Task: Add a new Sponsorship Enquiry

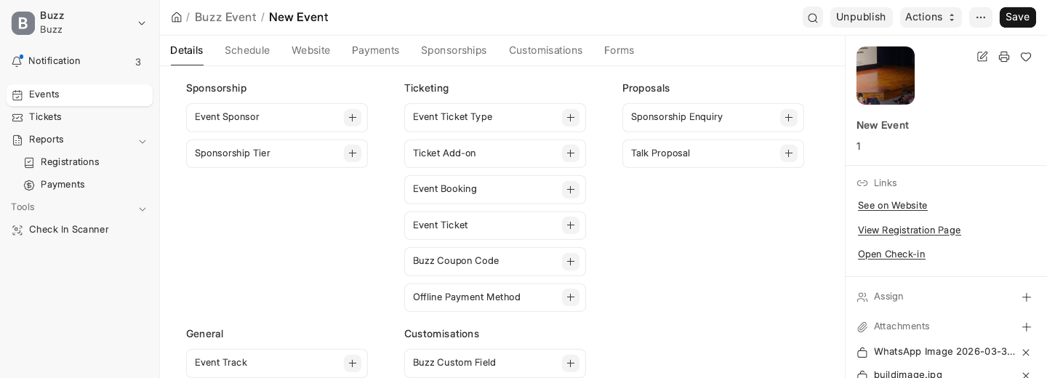Action: pos(789,118)
